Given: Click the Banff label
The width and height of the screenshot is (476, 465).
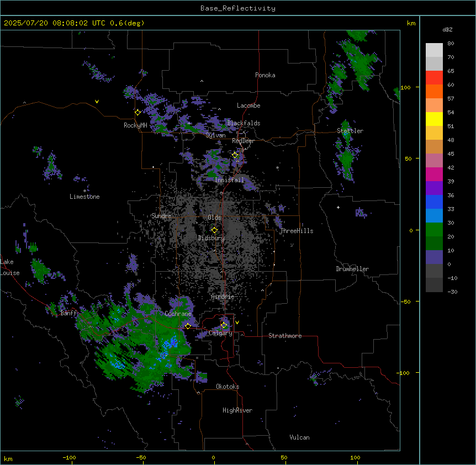Looking at the screenshot, I should 69,313.
